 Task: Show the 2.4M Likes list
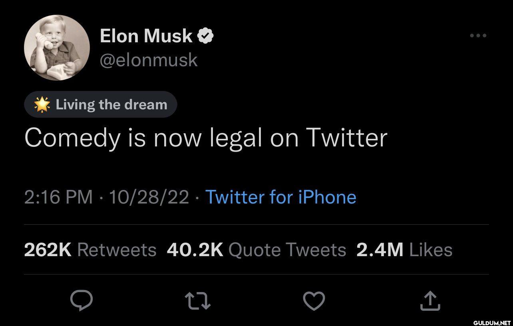[x=404, y=250]
